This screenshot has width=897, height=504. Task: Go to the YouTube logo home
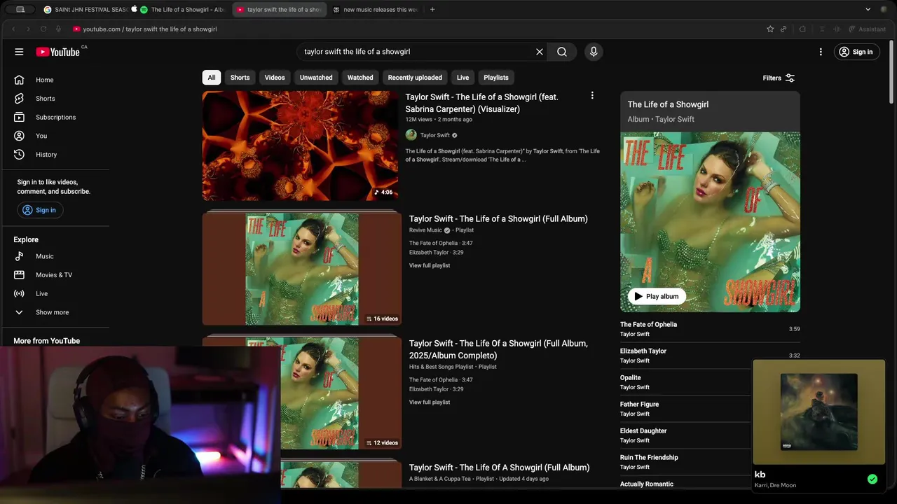coord(57,52)
